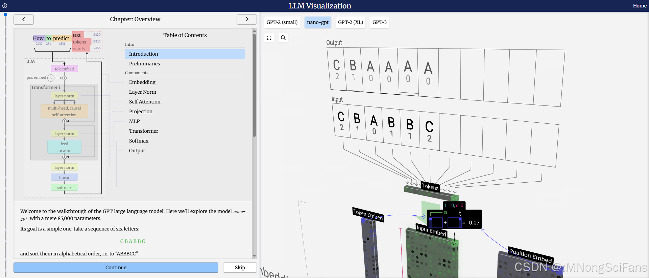This screenshot has width=649, height=278.
Task: Click the Input Embed label
Action: (431, 231)
